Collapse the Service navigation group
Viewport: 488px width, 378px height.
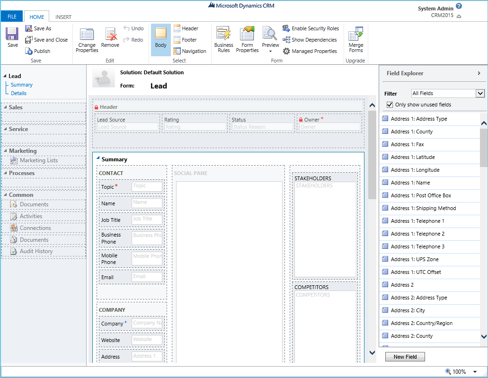(5, 129)
